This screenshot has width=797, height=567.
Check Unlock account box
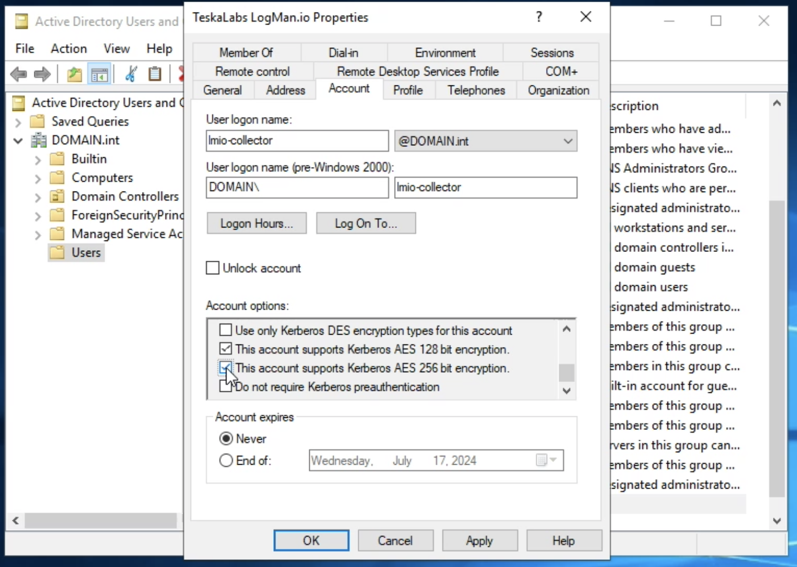point(213,268)
